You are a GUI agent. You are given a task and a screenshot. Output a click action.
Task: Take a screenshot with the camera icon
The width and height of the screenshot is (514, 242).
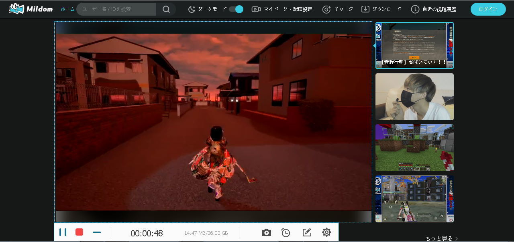266,232
